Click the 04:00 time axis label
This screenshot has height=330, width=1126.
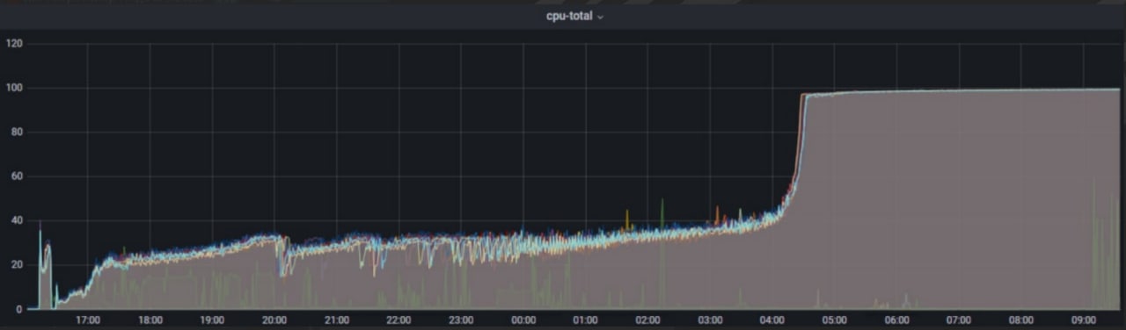(x=772, y=320)
